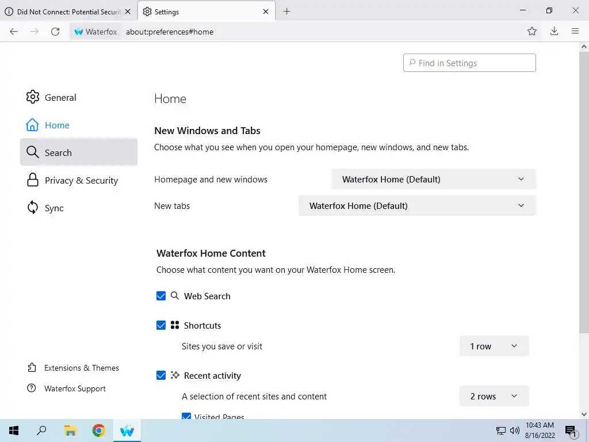Click the Privacy & Security lock icon
This screenshot has height=442, width=589.
click(x=33, y=180)
